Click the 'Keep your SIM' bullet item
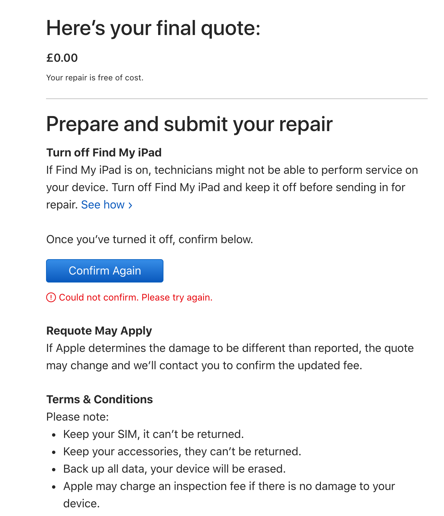Image resolution: width=444 pixels, height=516 pixels. (x=153, y=434)
